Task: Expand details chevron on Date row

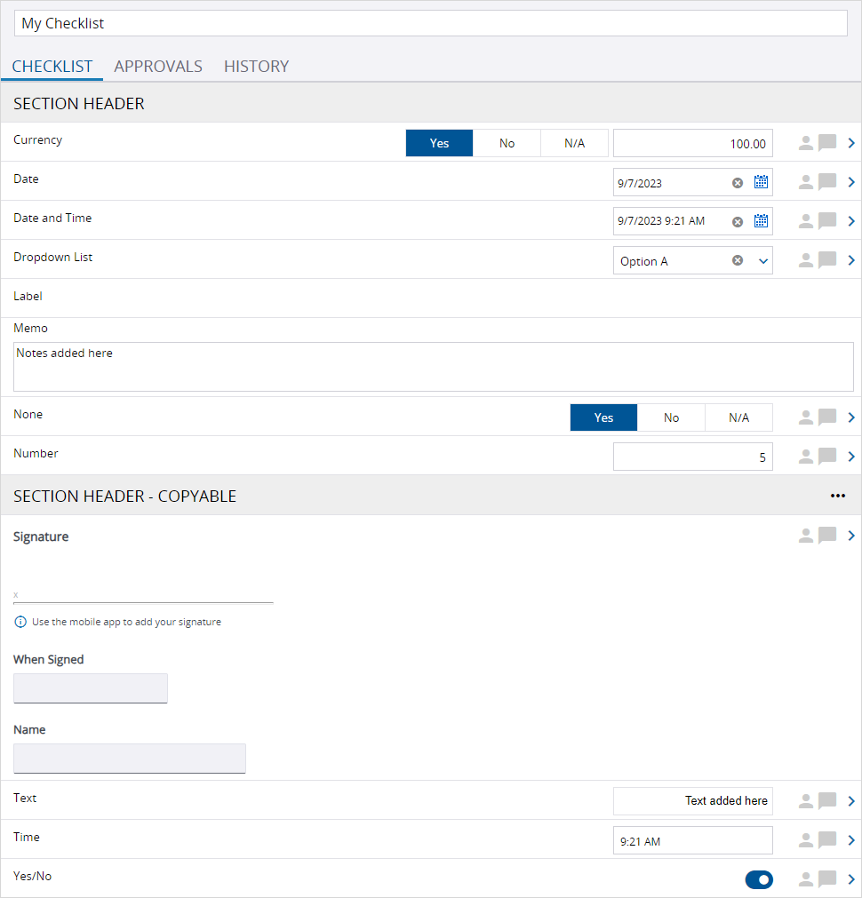Action: pos(851,182)
